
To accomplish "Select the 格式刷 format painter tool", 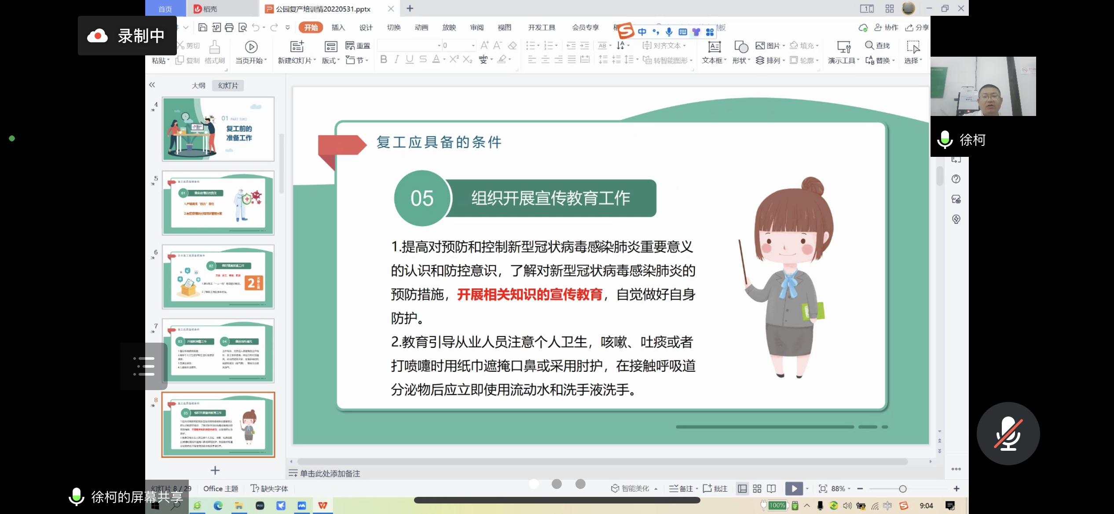I will click(214, 53).
